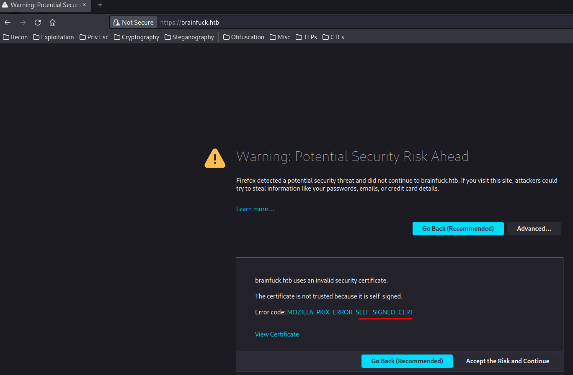This screenshot has width=573, height=375.
Task: Click the browser Back arrow
Action: click(x=8, y=23)
